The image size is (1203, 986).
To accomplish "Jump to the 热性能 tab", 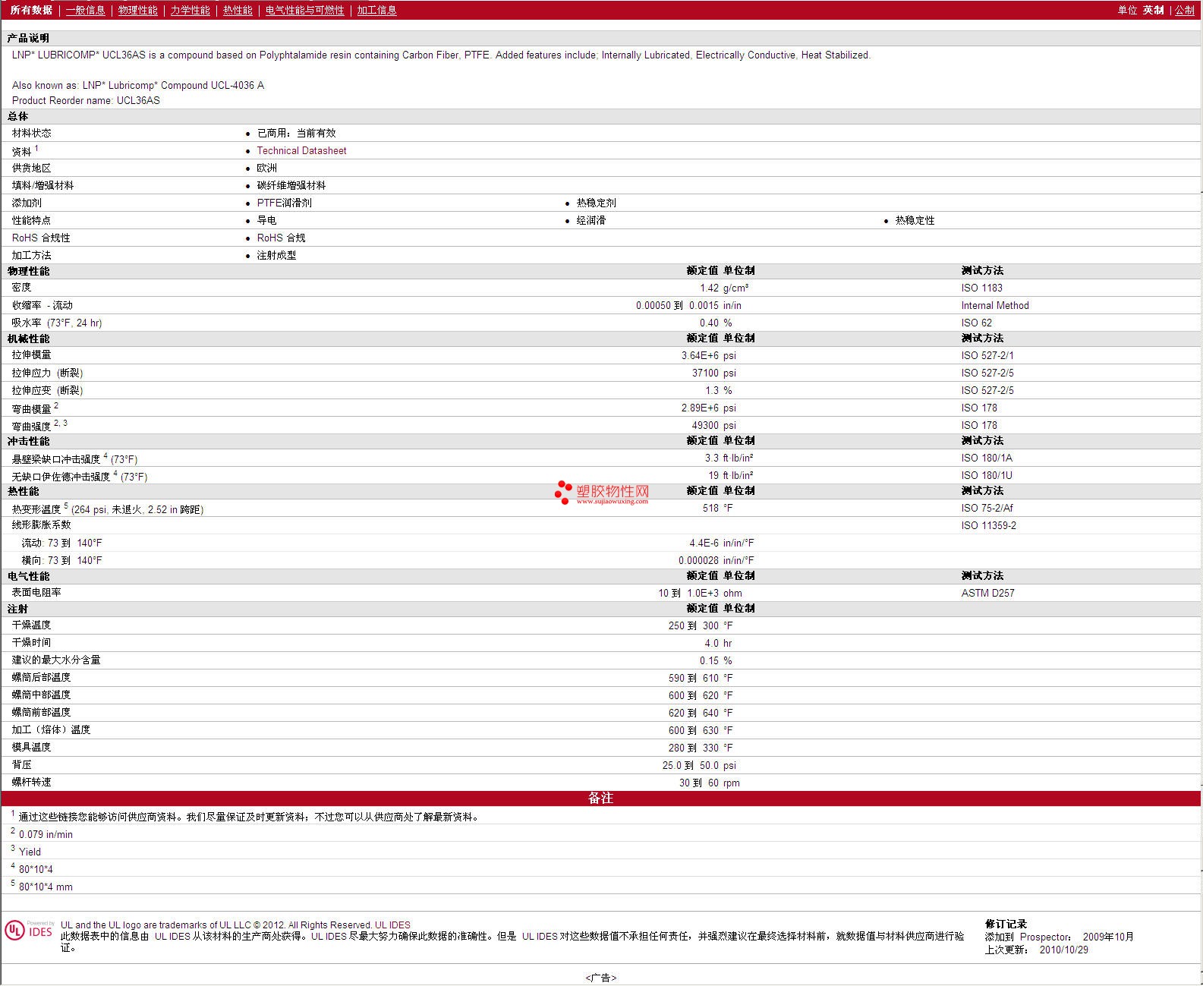I will tap(238, 10).
